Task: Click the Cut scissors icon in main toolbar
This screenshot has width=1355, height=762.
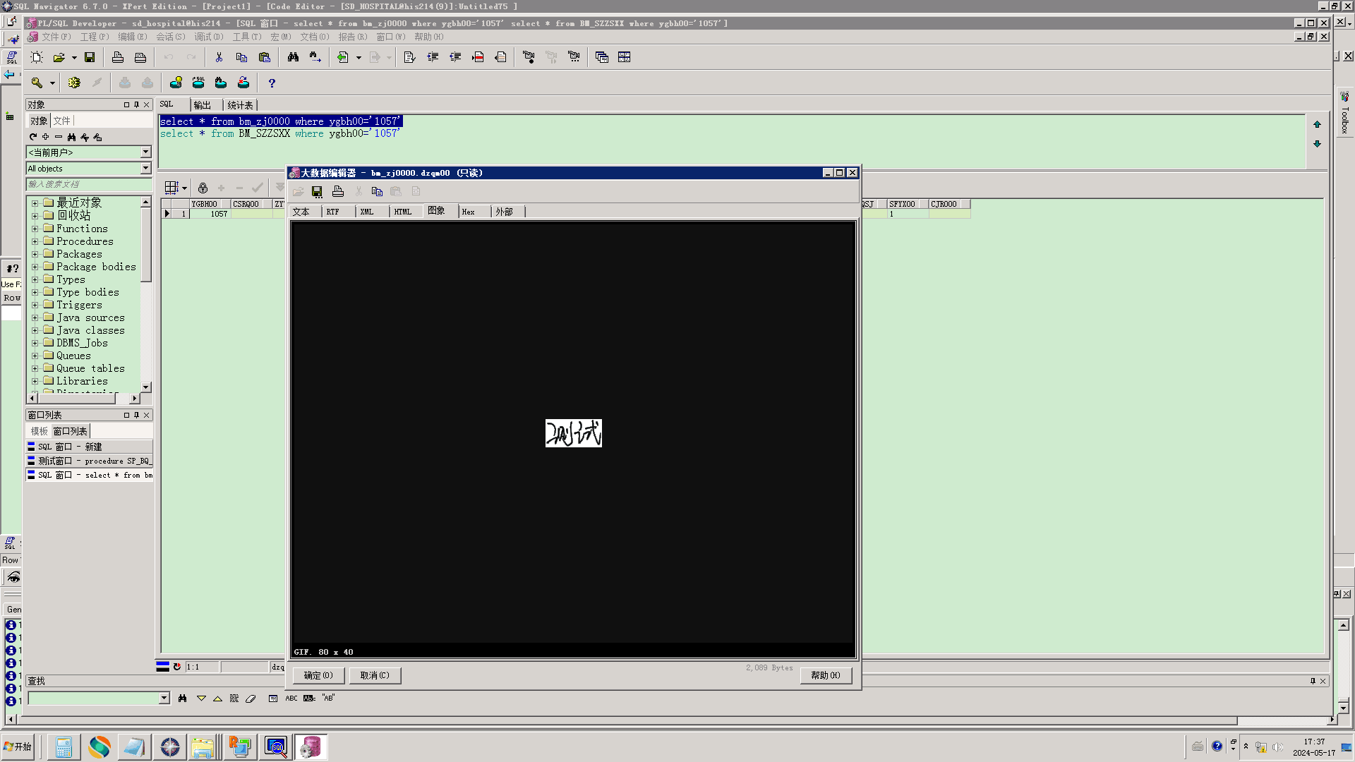Action: pos(219,57)
